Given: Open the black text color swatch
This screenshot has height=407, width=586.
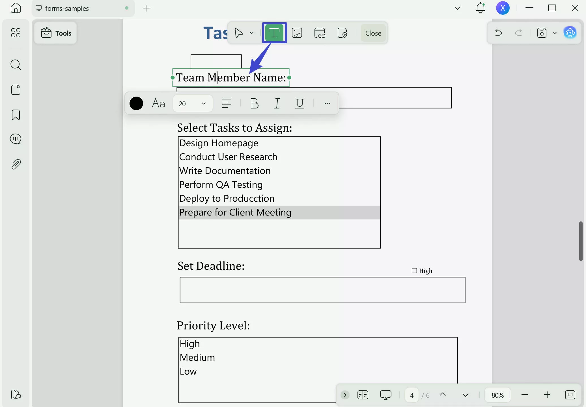Looking at the screenshot, I should [x=136, y=103].
